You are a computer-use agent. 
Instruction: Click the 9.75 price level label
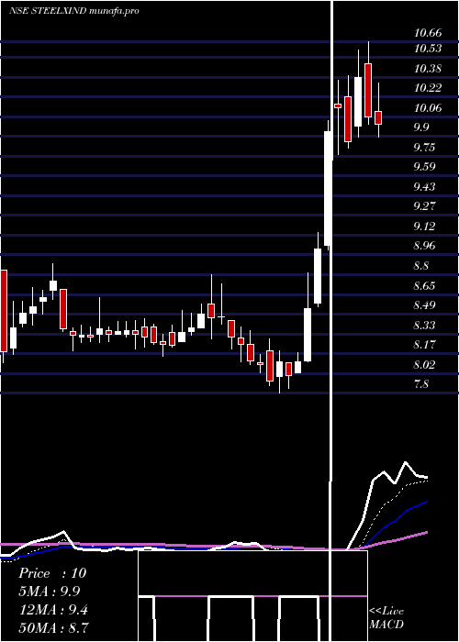(424, 148)
